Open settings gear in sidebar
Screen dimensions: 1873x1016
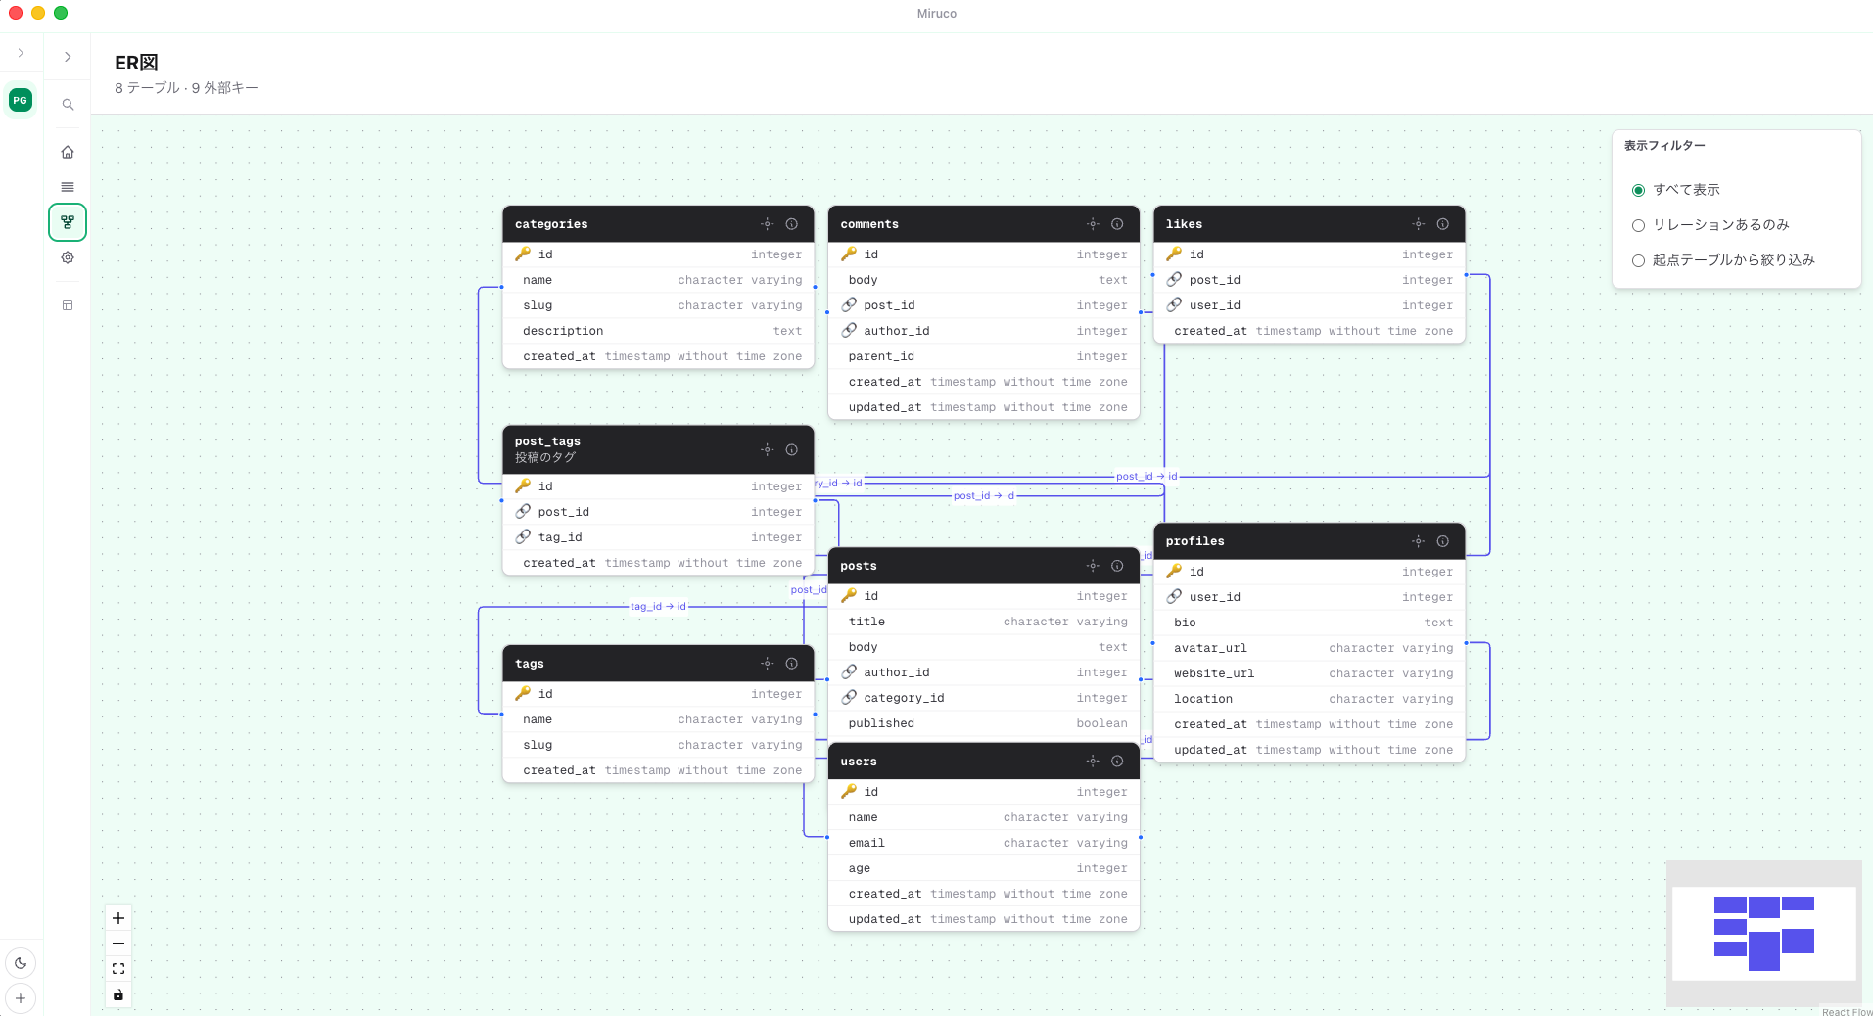pos(68,257)
